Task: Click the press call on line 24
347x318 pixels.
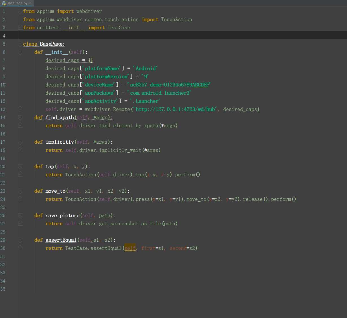Action: (143, 199)
